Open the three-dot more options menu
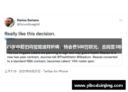This screenshot has width=128, height=92. pyautogui.click(x=121, y=20)
